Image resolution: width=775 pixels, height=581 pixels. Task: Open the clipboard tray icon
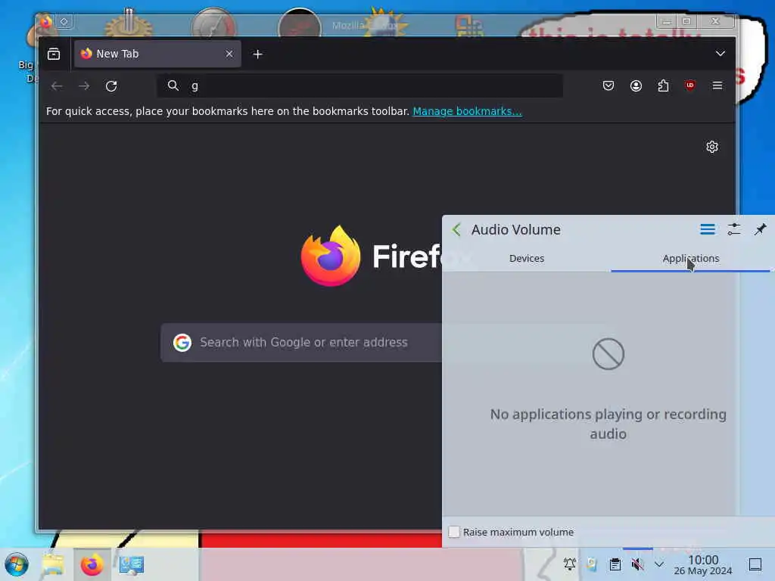(615, 564)
